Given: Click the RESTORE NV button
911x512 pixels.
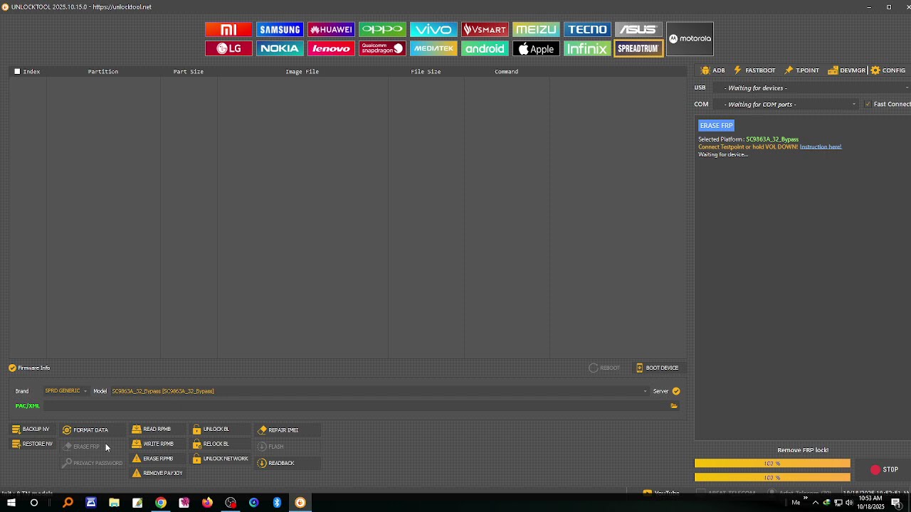Looking at the screenshot, I should tap(32, 444).
